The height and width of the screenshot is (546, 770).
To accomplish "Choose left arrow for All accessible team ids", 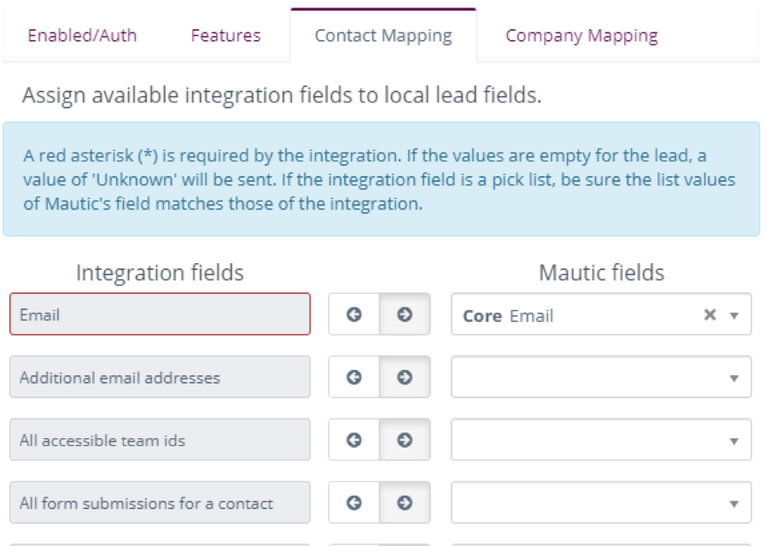I will click(x=354, y=440).
